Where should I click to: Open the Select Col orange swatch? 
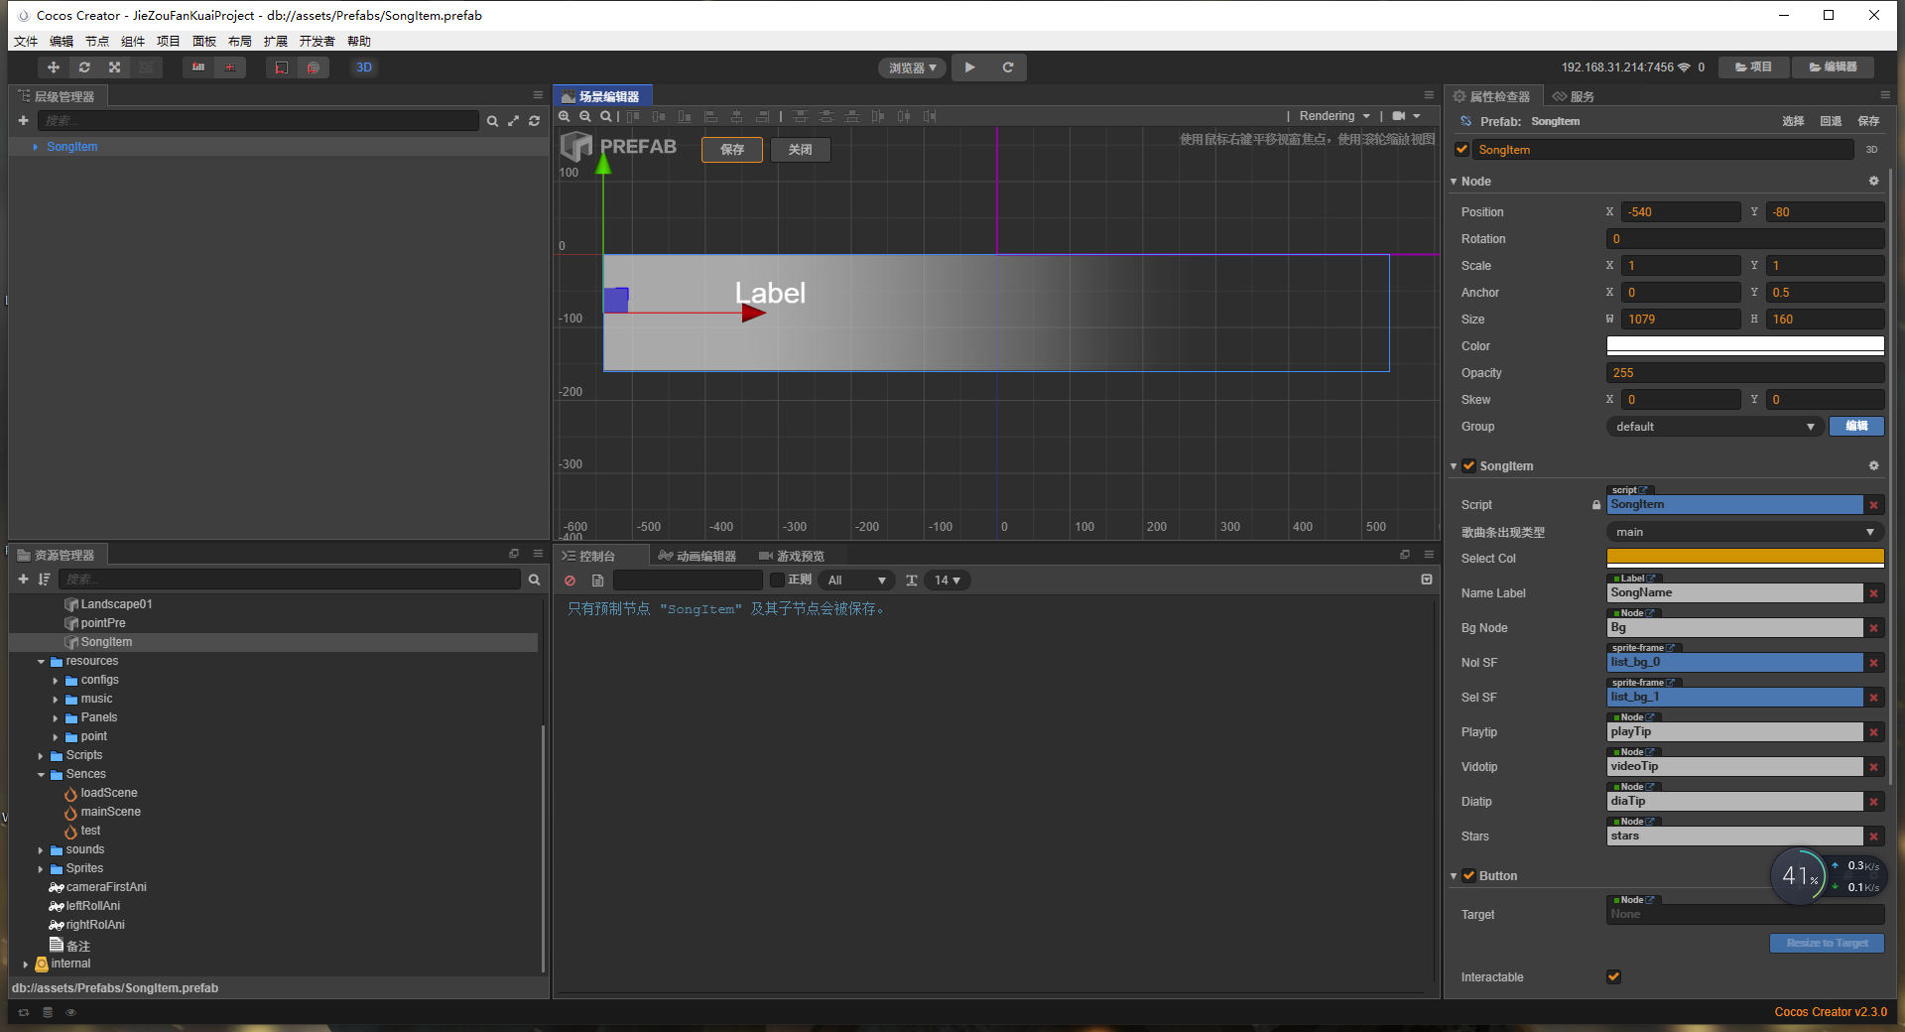point(1745,558)
